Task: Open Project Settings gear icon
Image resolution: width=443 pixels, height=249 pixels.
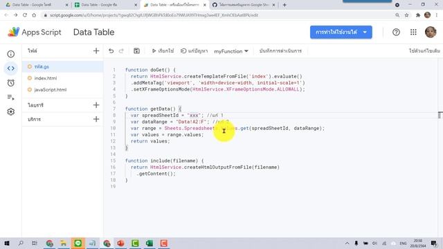Action: tap(11, 112)
